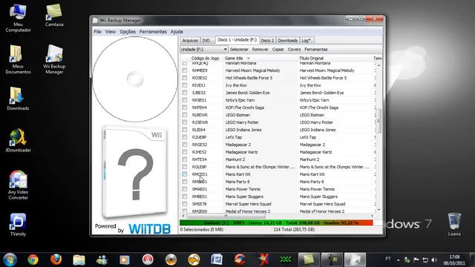Select checkbox for Madagascar Kartz

(x=185, y=152)
